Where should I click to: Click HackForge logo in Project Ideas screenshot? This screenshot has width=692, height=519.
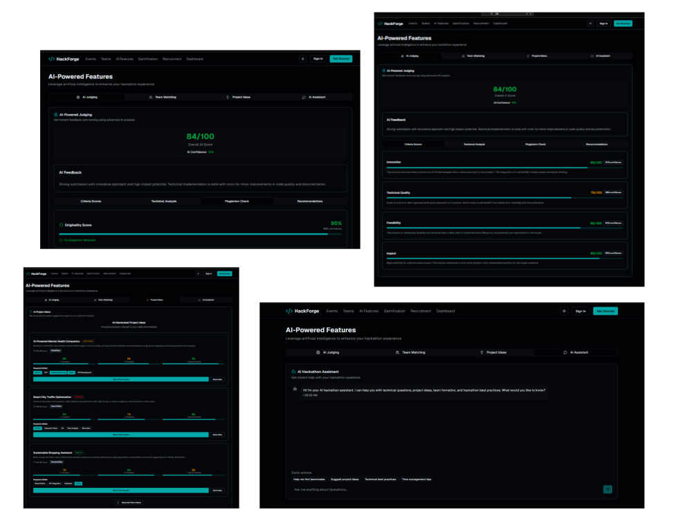point(37,273)
